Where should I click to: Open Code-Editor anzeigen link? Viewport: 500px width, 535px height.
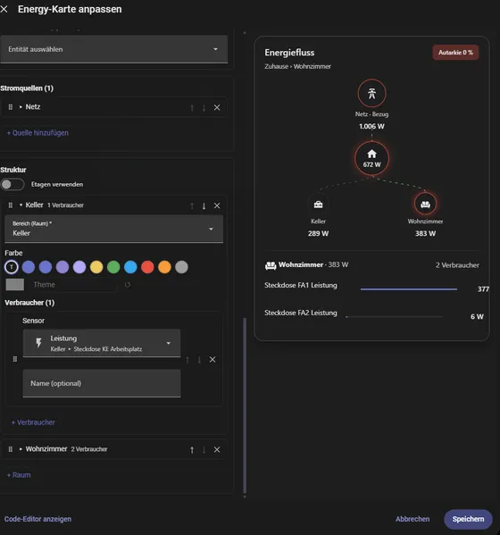[37, 519]
